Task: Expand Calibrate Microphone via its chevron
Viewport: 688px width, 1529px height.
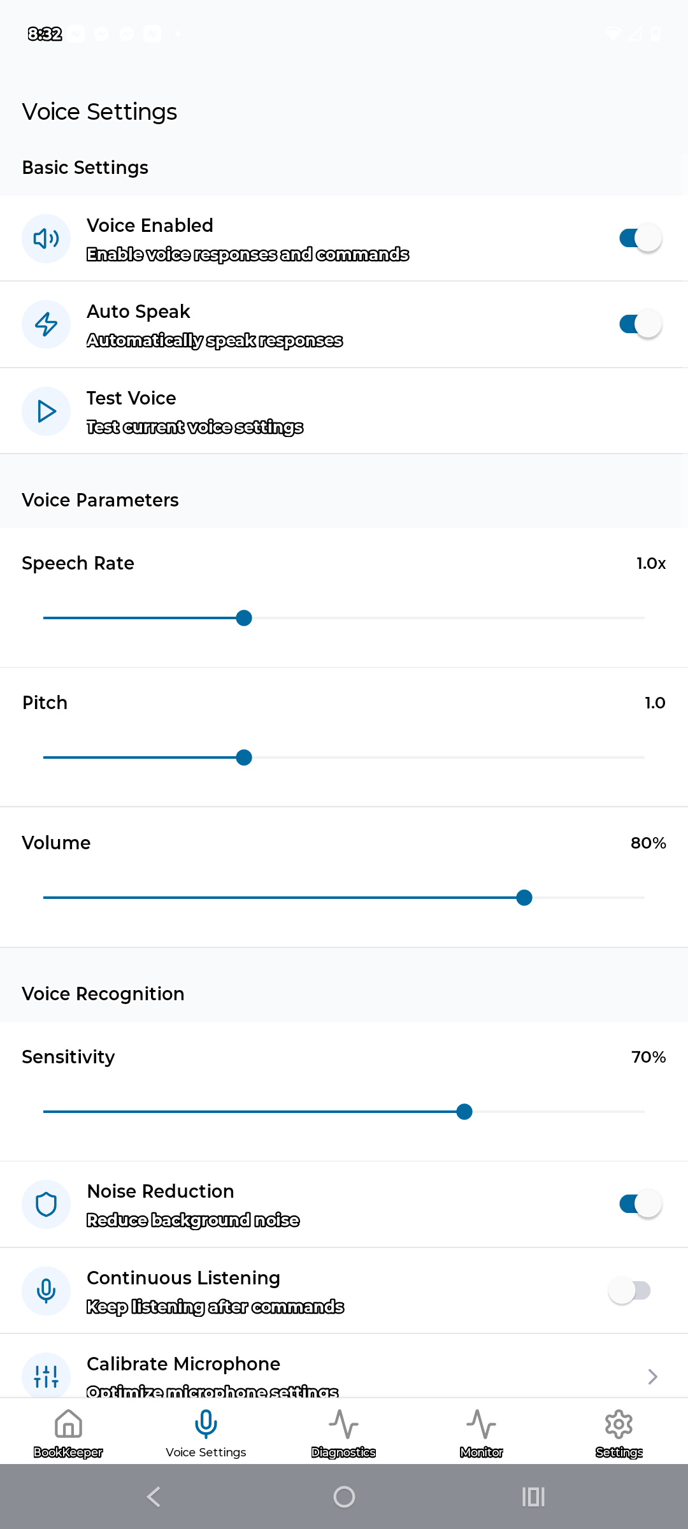Action: pos(652,1377)
